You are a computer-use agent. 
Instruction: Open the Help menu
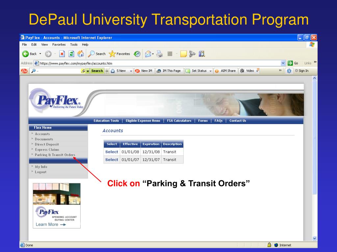pos(85,45)
